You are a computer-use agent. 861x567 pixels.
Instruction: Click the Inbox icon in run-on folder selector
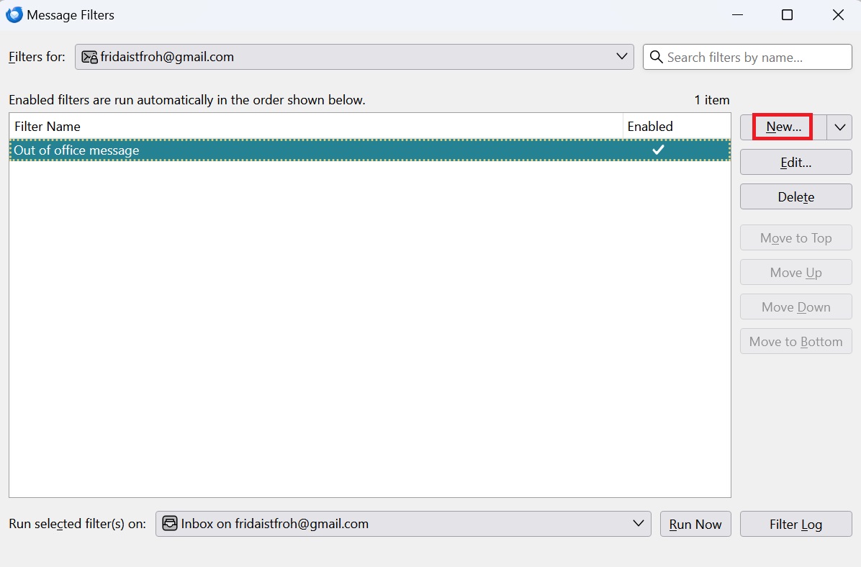[170, 524]
